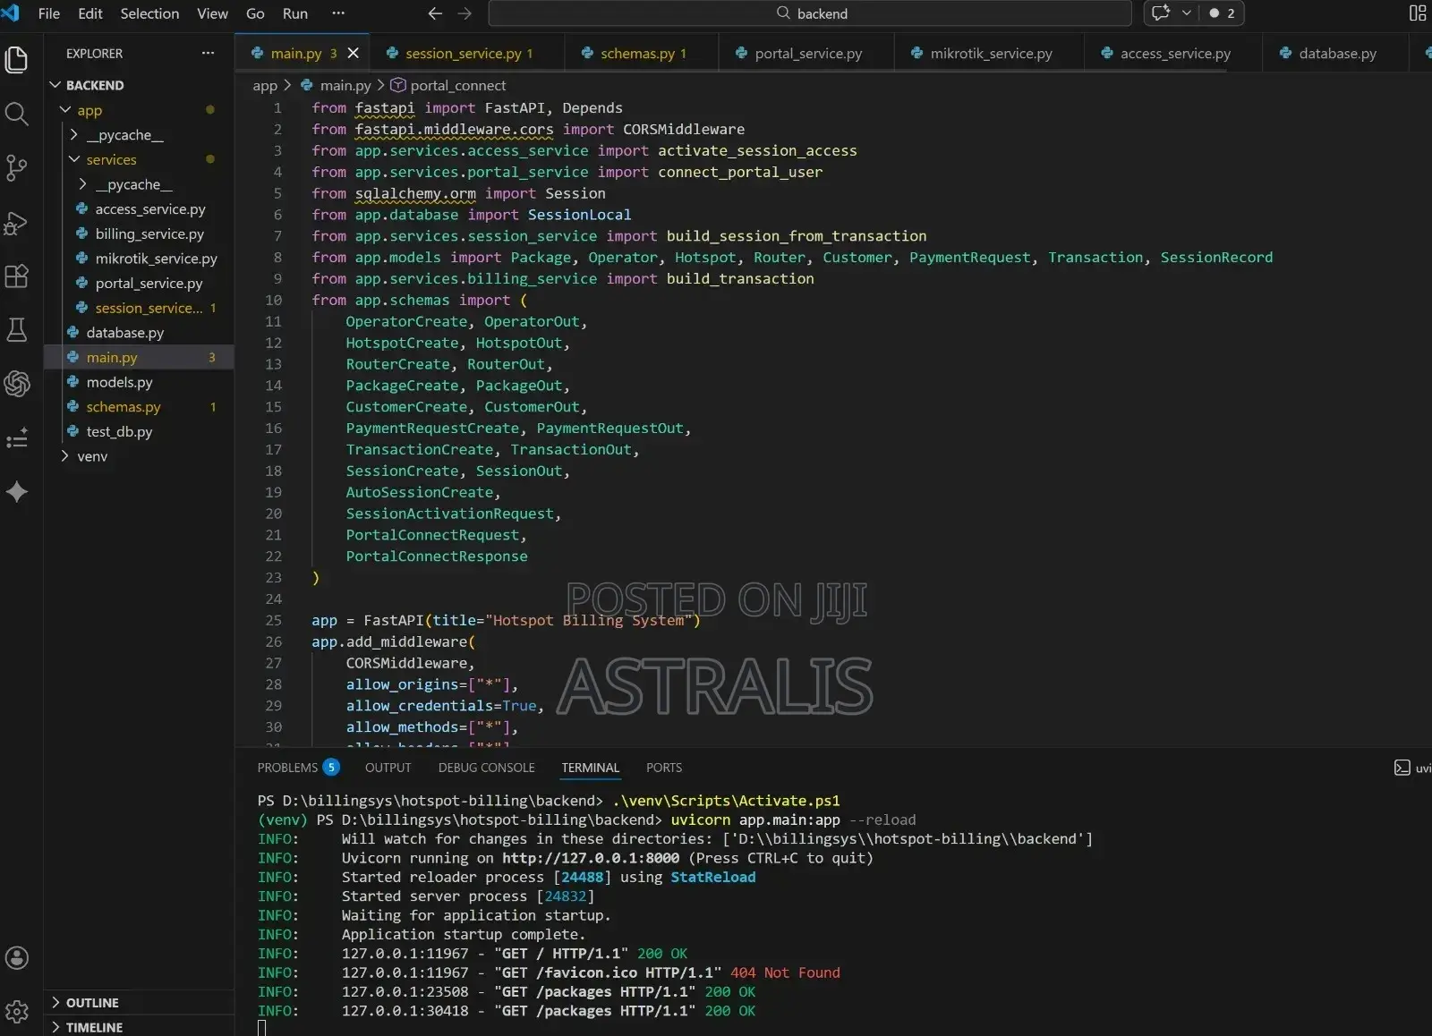
Task: Switch to the access_service.py editor tab
Action: pyautogui.click(x=1175, y=53)
